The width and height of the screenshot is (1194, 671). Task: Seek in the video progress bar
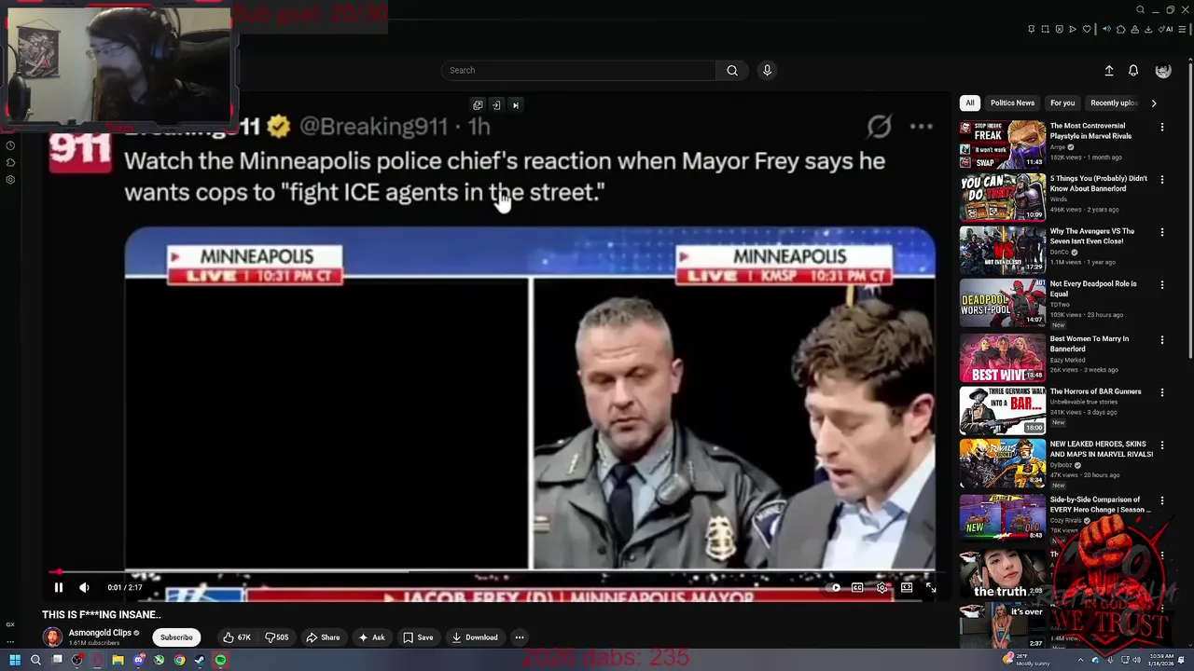(x=492, y=572)
